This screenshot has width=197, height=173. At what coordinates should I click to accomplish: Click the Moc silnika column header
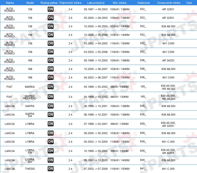click(120, 3)
